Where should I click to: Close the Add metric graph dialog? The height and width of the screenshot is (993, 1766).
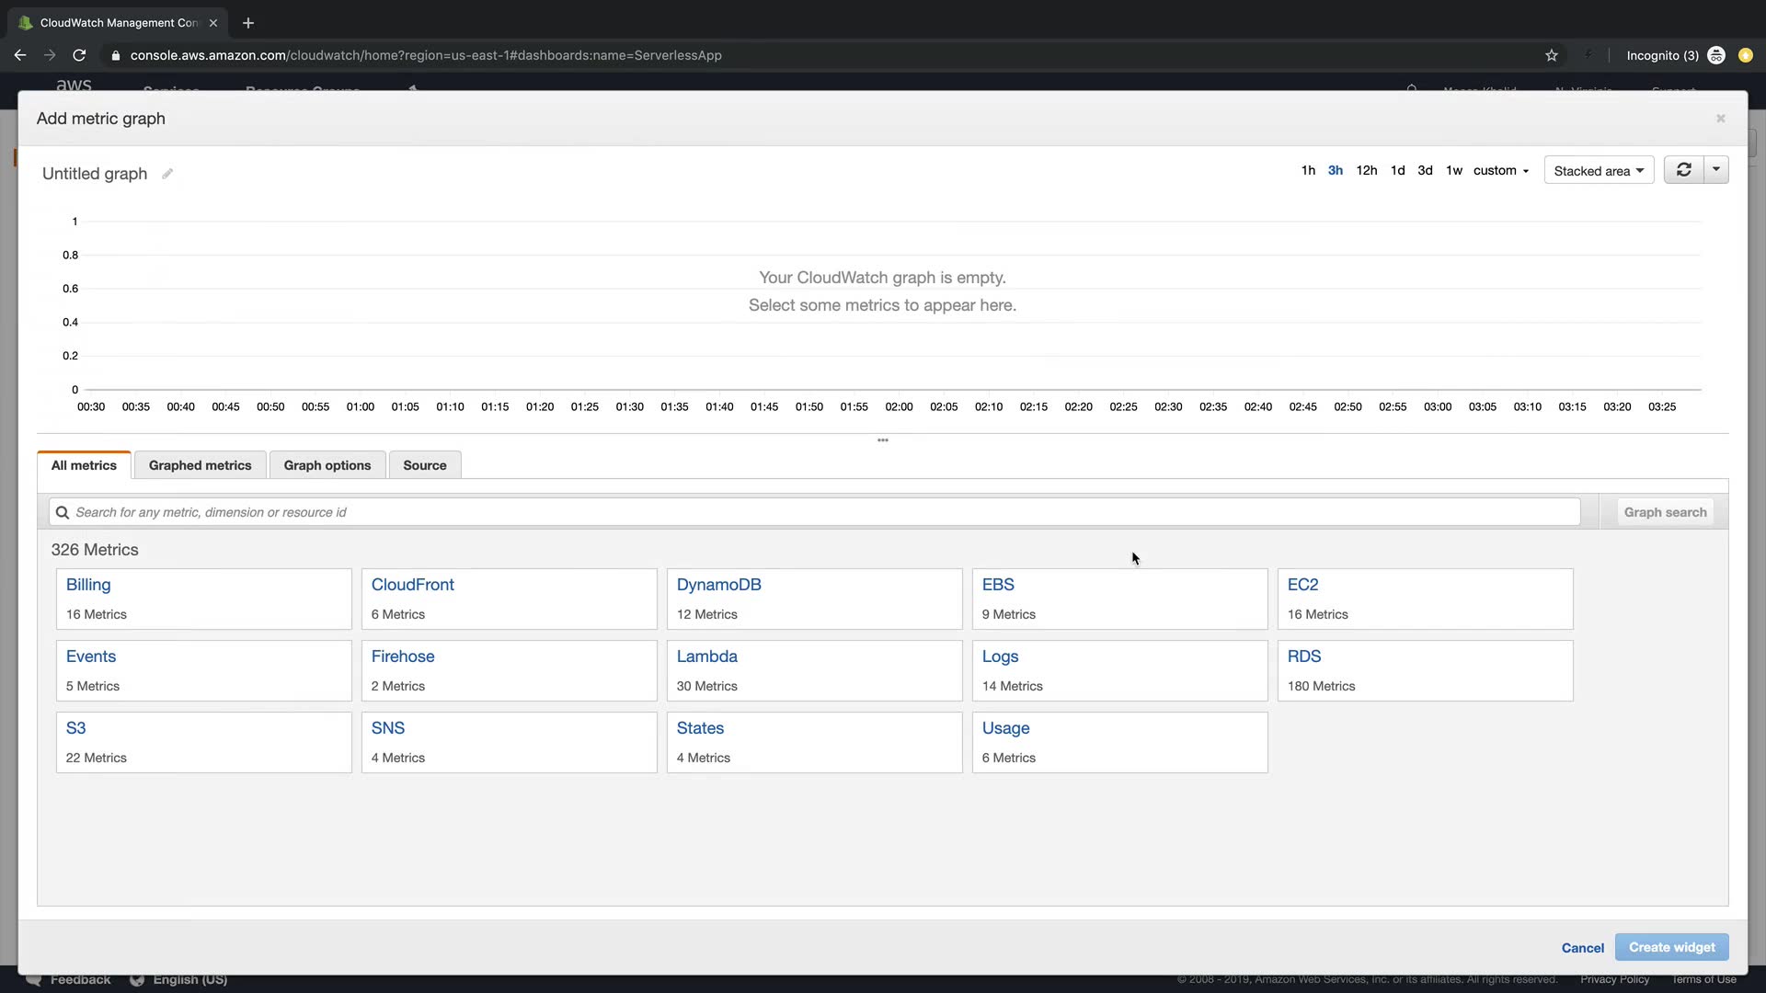[x=1720, y=119]
